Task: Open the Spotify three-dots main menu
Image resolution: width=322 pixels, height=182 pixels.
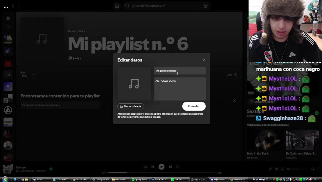Action: tap(6, 7)
